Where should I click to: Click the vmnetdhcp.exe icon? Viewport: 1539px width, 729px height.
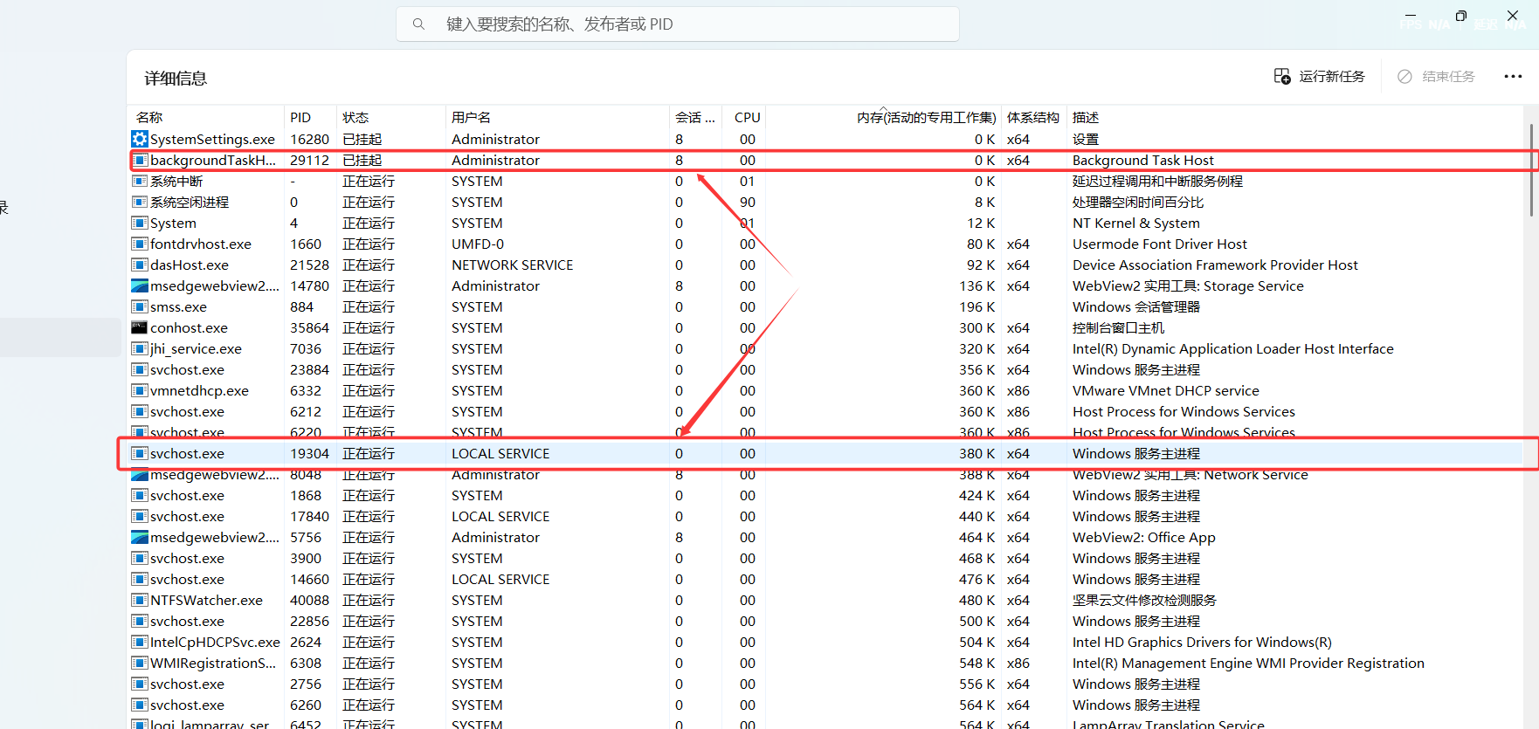(x=140, y=390)
